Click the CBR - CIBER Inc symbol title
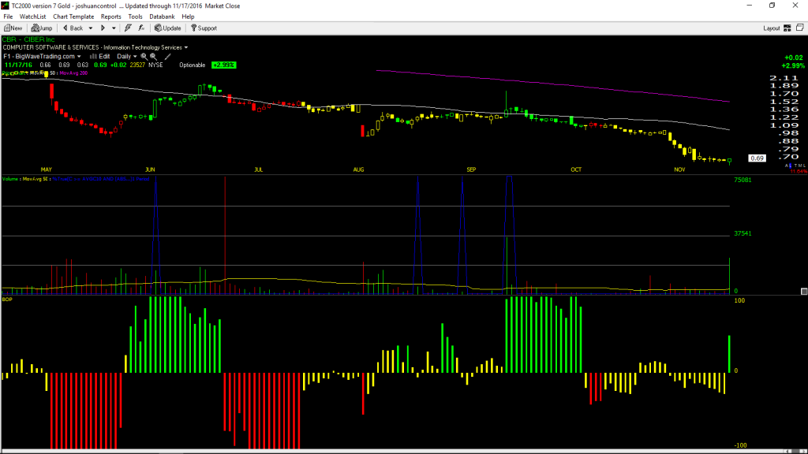This screenshot has width=808, height=454. point(28,39)
